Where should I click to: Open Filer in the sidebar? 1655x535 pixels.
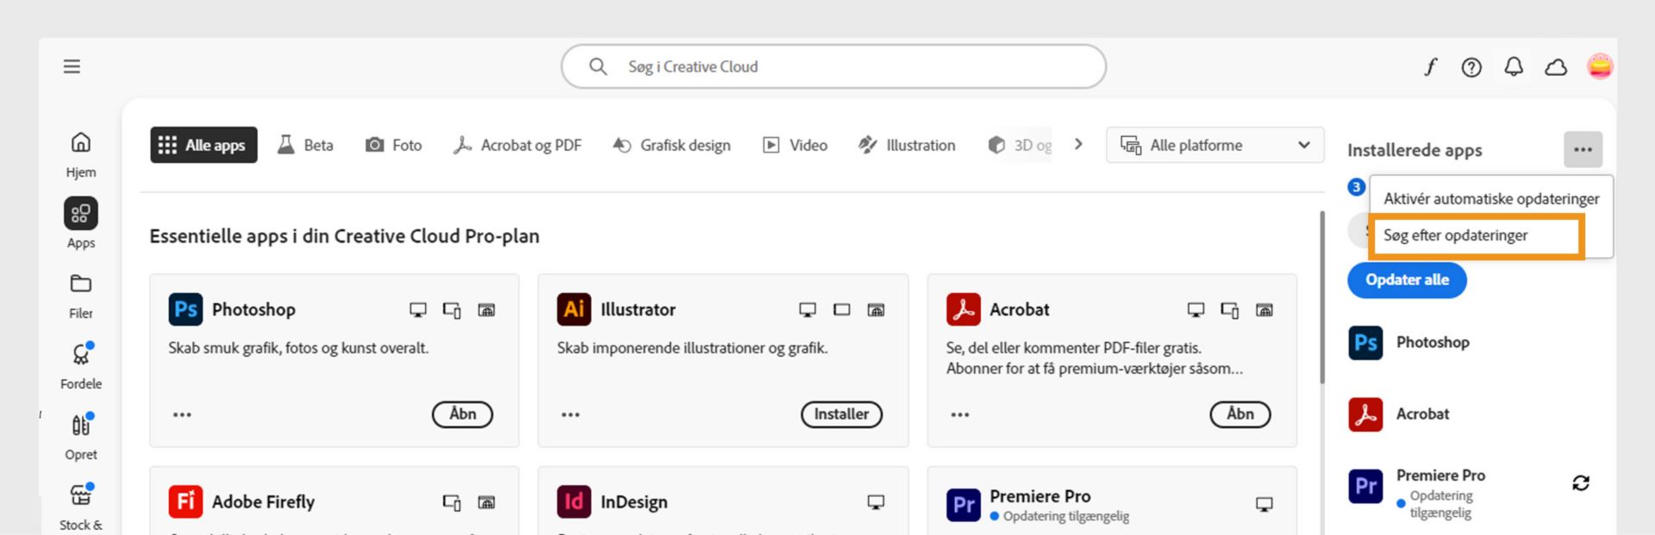(81, 294)
